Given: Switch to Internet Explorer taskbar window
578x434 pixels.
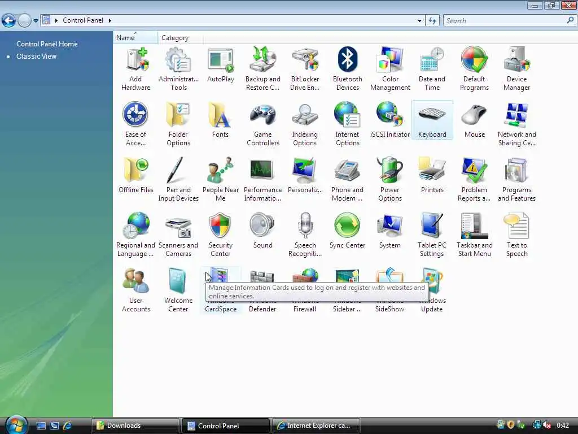Looking at the screenshot, I should (316, 426).
